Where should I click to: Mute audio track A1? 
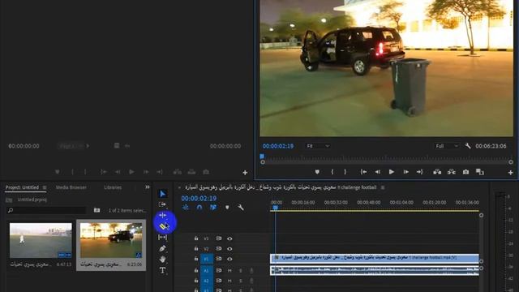pos(229,271)
